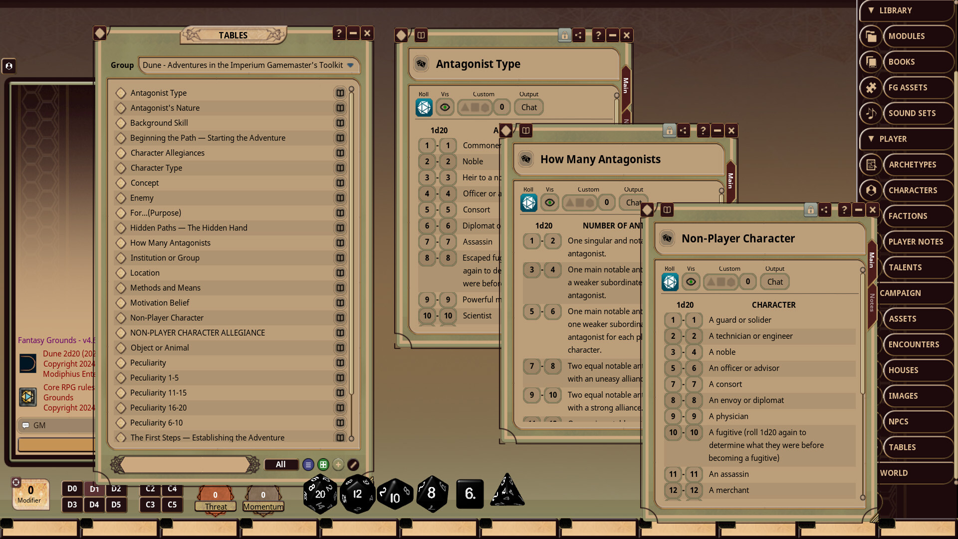Toggle the lock on the How Many Antagonists window

[x=669, y=130]
